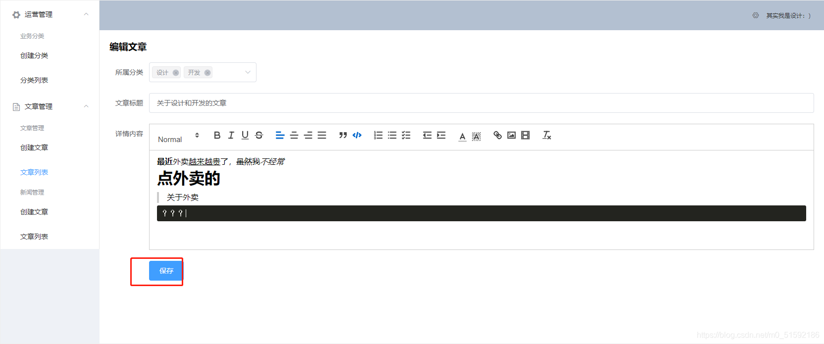824x344 pixels.
Task: Click inside the black code block in editor
Action: click(481, 213)
